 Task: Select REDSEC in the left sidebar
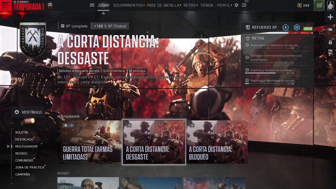21,153
